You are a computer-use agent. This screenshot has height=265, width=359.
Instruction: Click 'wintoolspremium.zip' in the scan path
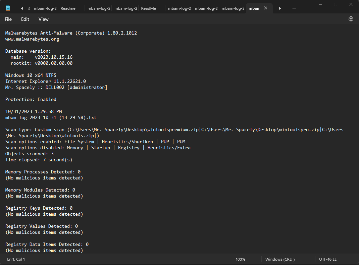(173, 129)
